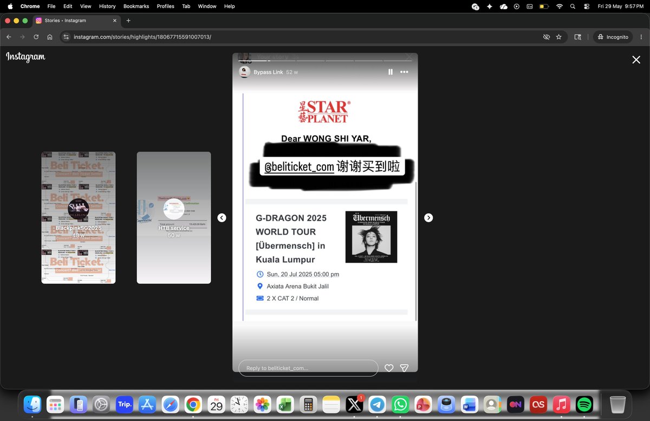
Task: Click the Incognito profile button
Action: 613,37
